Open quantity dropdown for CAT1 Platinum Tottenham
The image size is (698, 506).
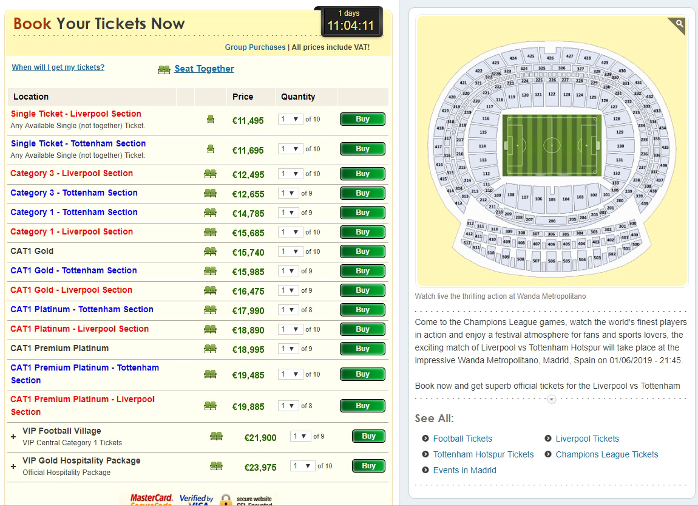pyautogui.click(x=290, y=310)
